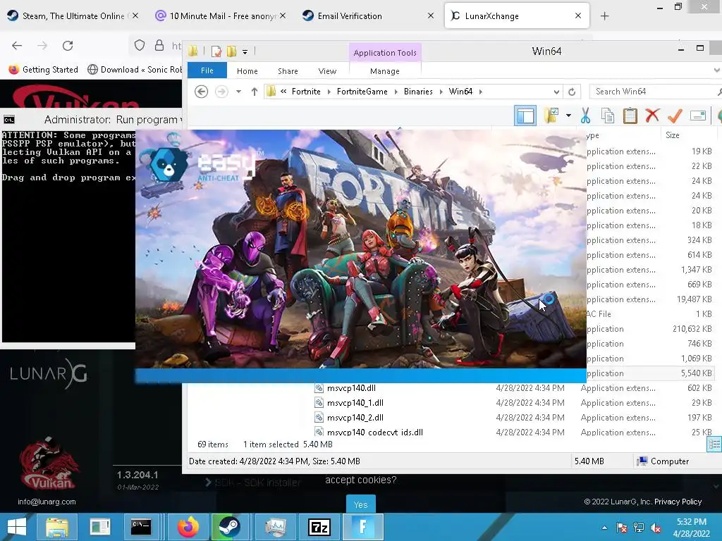
Task: Expand the chevron after Win64 in breadcrumb
Action: coord(481,92)
